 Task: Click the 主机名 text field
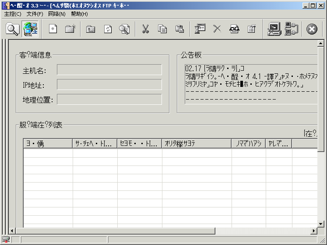point(109,70)
